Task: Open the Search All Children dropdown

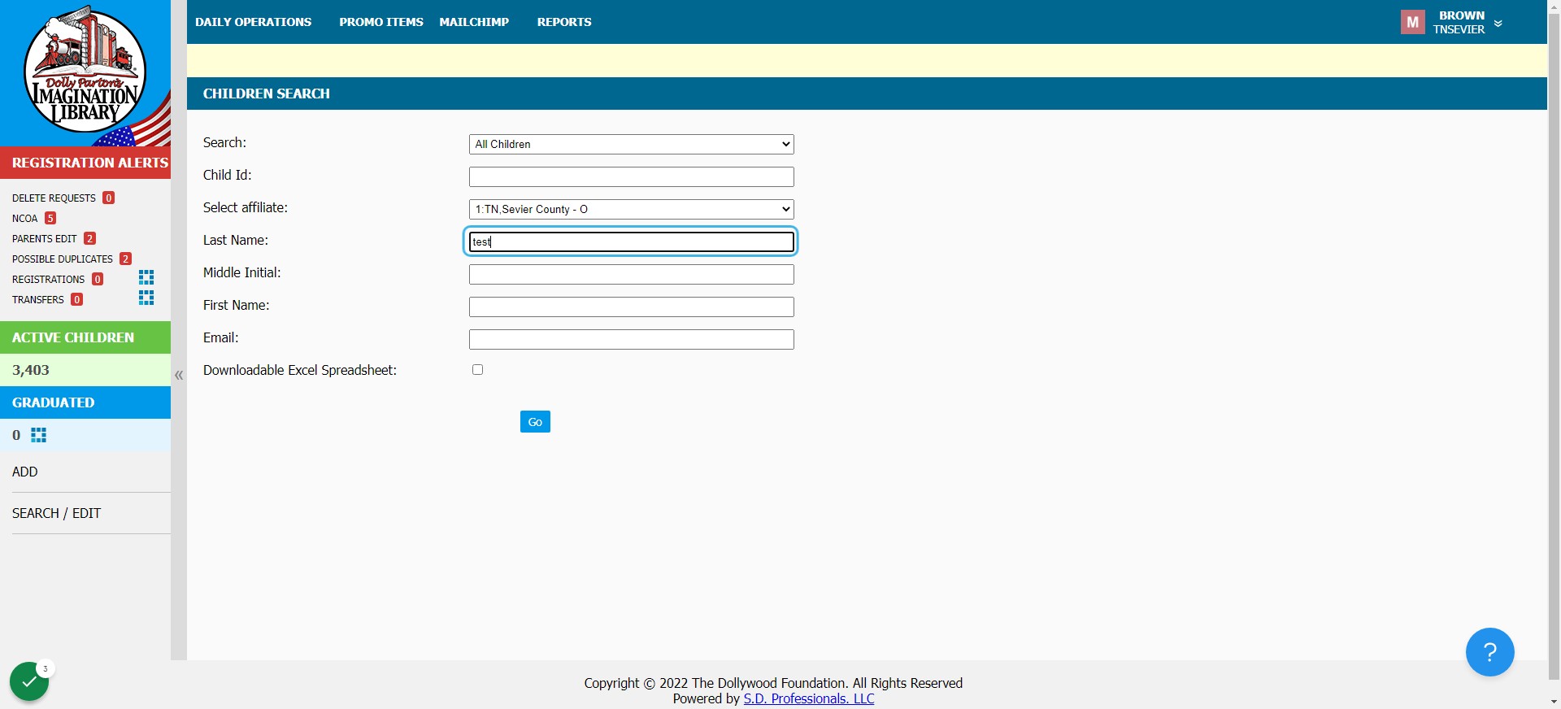Action: 632,144
